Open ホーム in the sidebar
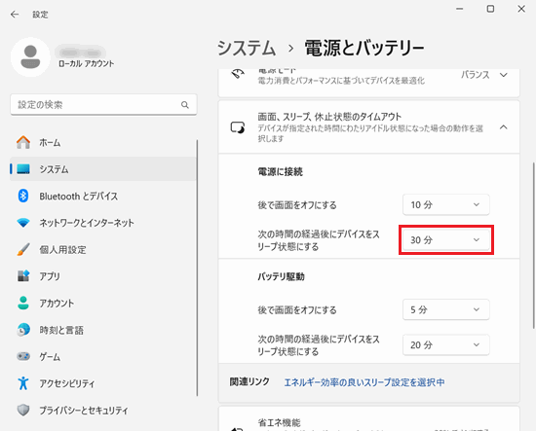Viewport: 536px width, 431px height. (x=103, y=142)
